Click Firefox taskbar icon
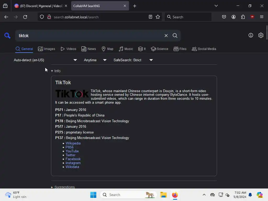Screen dimensions: 268x201 pos(175,195)
